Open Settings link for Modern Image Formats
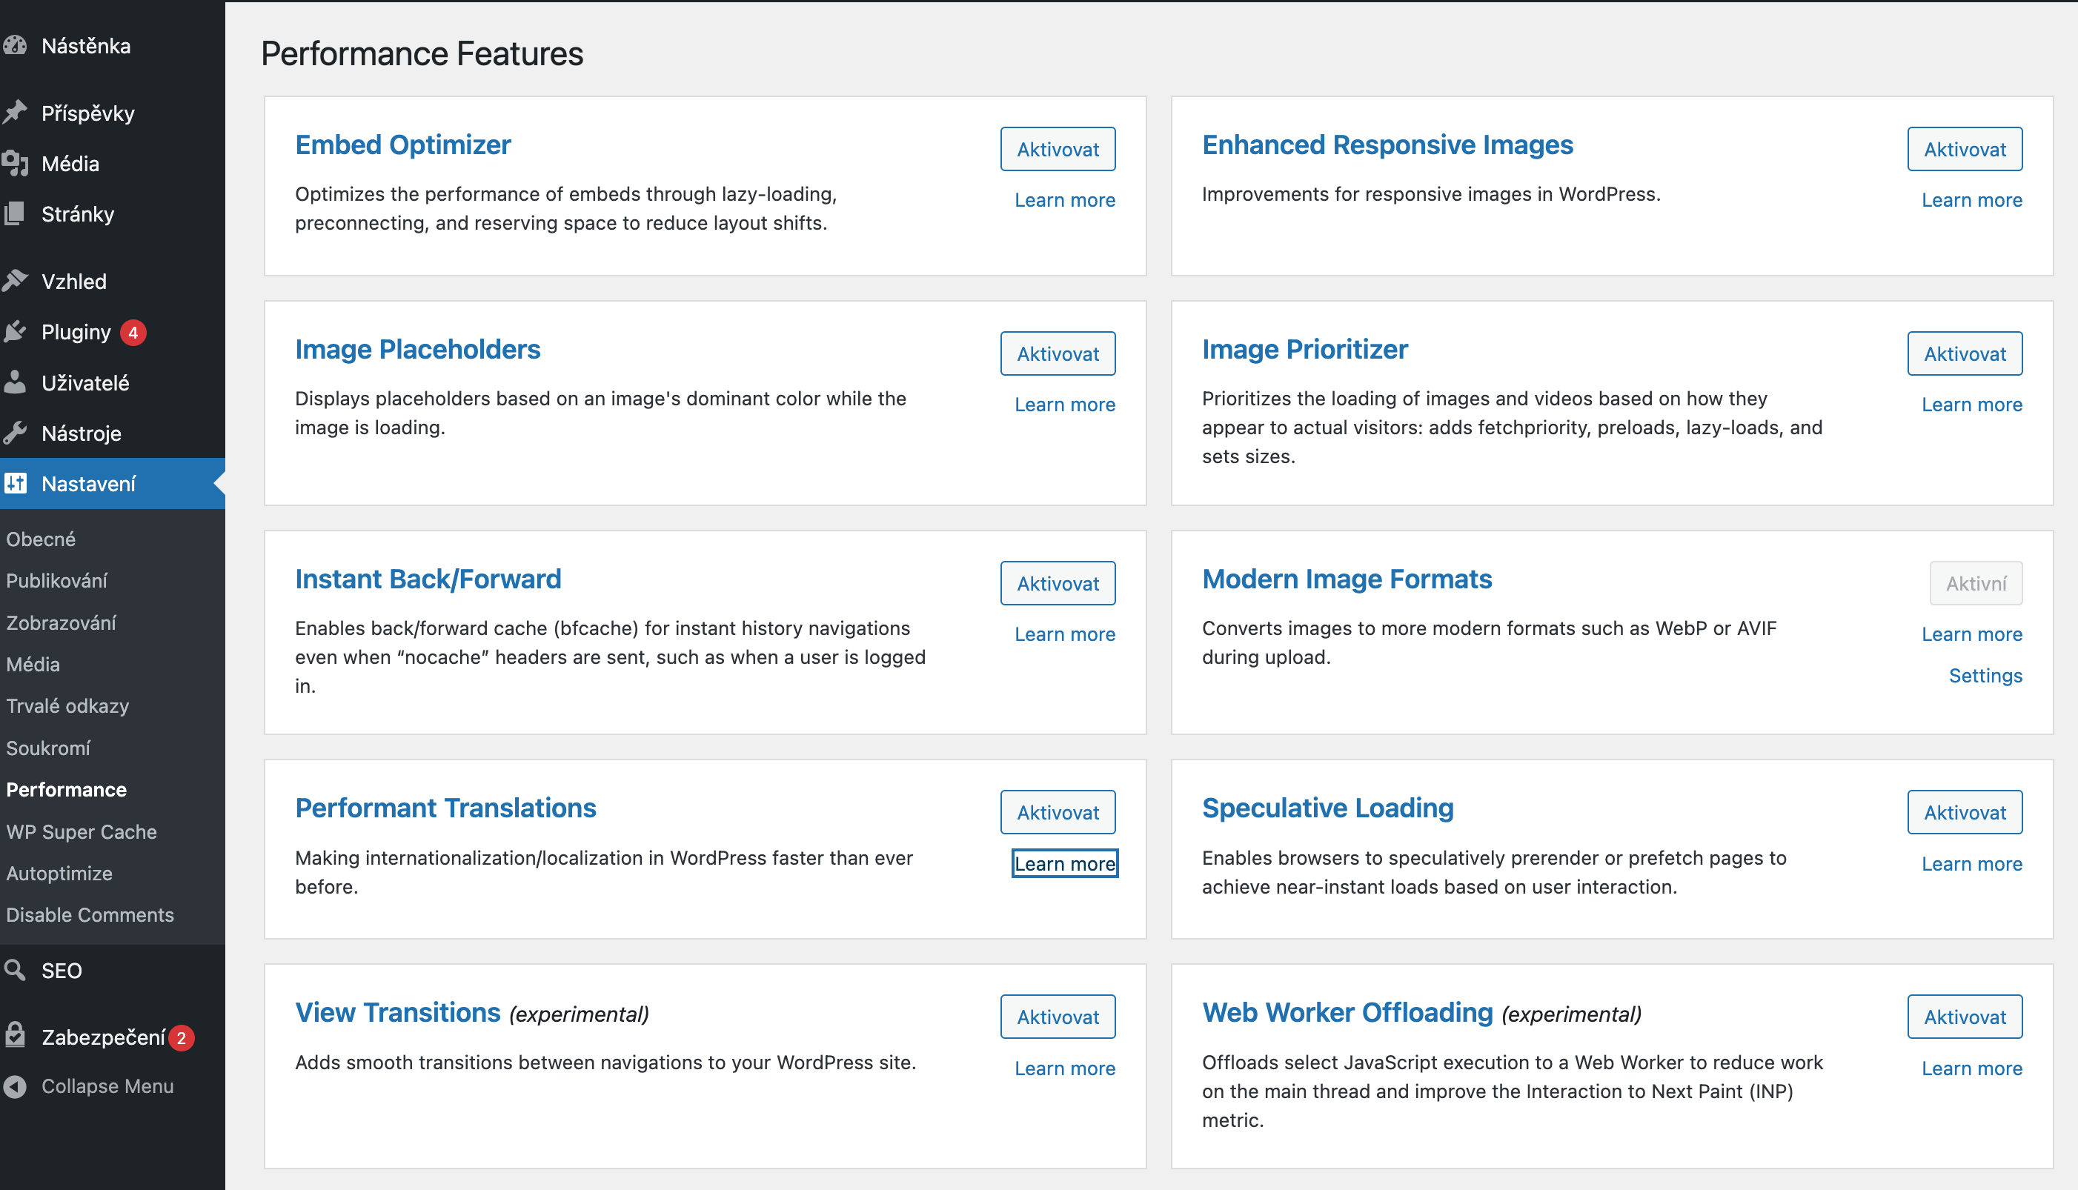The image size is (2078, 1190). click(1985, 675)
